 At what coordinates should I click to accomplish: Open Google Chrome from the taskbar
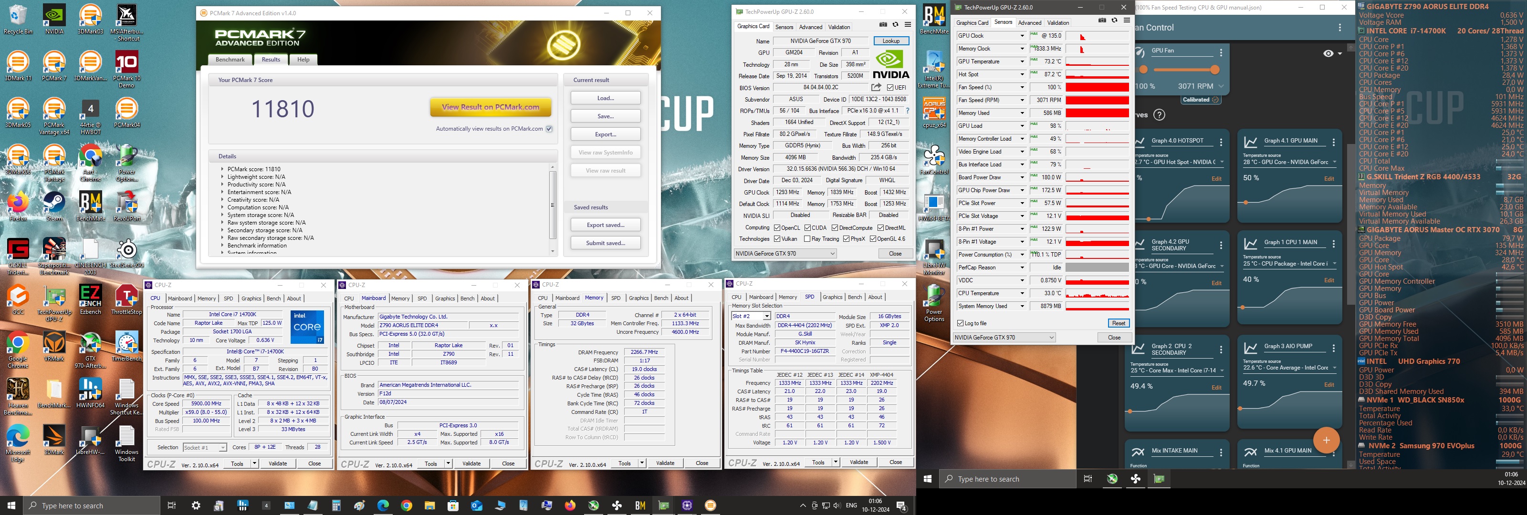coord(407,505)
